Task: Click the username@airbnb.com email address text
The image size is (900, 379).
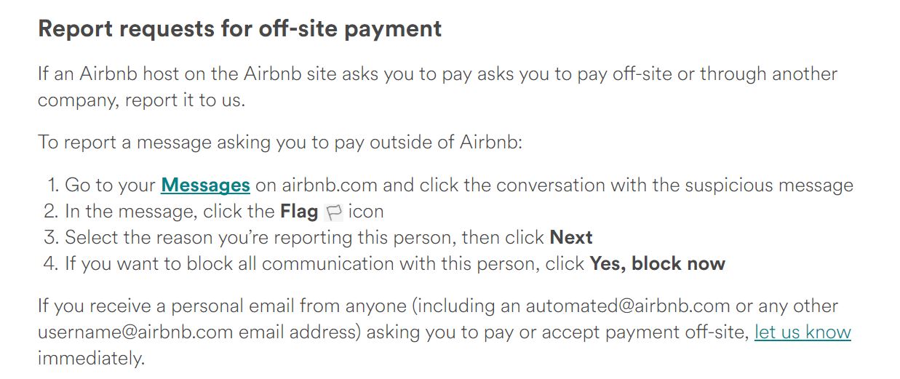Action: (135, 332)
